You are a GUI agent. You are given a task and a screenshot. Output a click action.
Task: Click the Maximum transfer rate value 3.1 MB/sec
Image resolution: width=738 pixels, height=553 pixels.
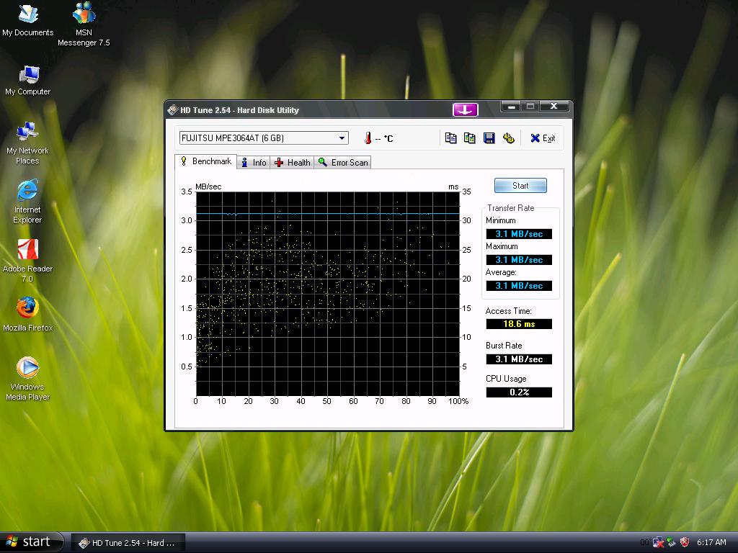pos(519,259)
